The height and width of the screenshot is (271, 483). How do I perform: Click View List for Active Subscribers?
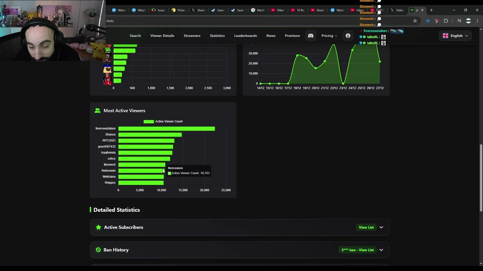click(366, 227)
